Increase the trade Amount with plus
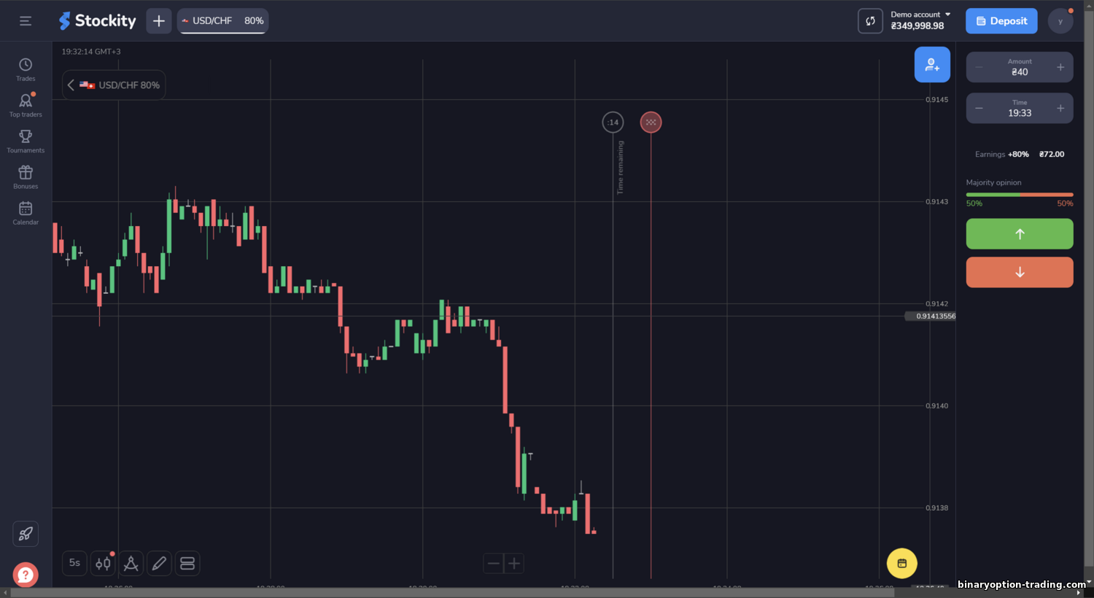This screenshot has width=1094, height=598. click(1060, 67)
